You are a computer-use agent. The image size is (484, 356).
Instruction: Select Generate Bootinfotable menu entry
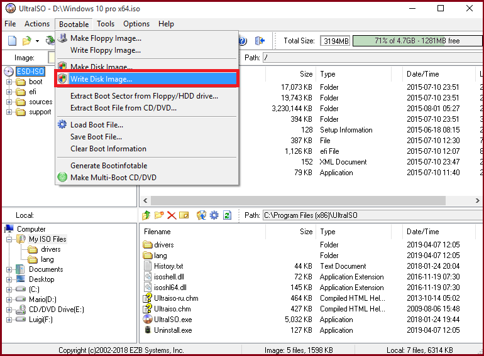coord(146,166)
